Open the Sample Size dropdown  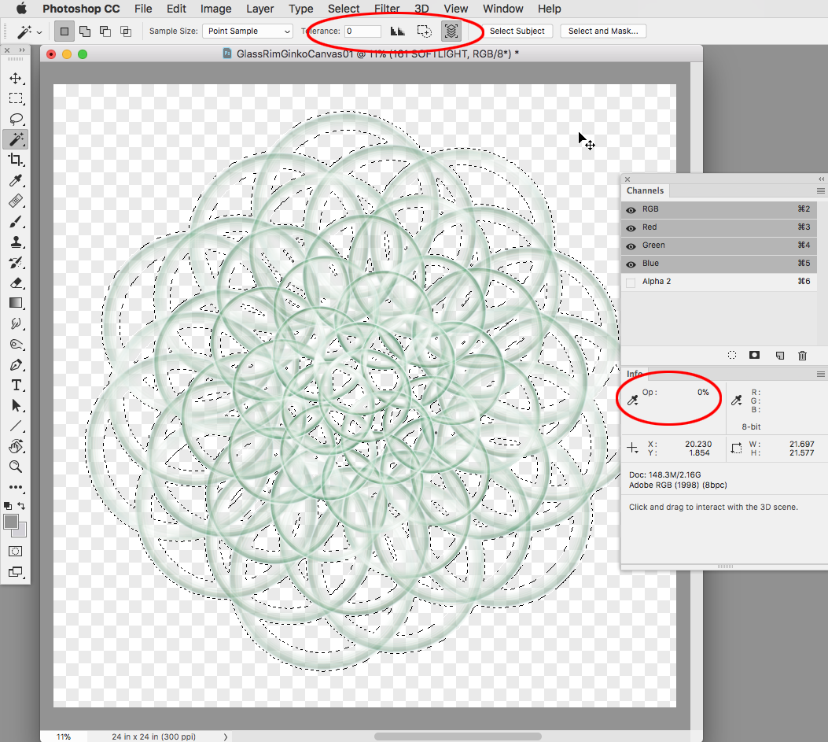pos(248,31)
